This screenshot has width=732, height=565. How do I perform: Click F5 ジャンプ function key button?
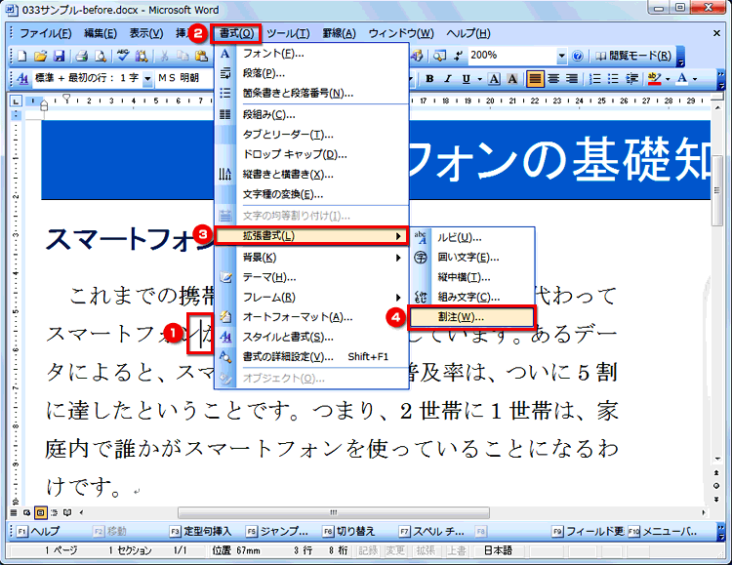click(277, 532)
